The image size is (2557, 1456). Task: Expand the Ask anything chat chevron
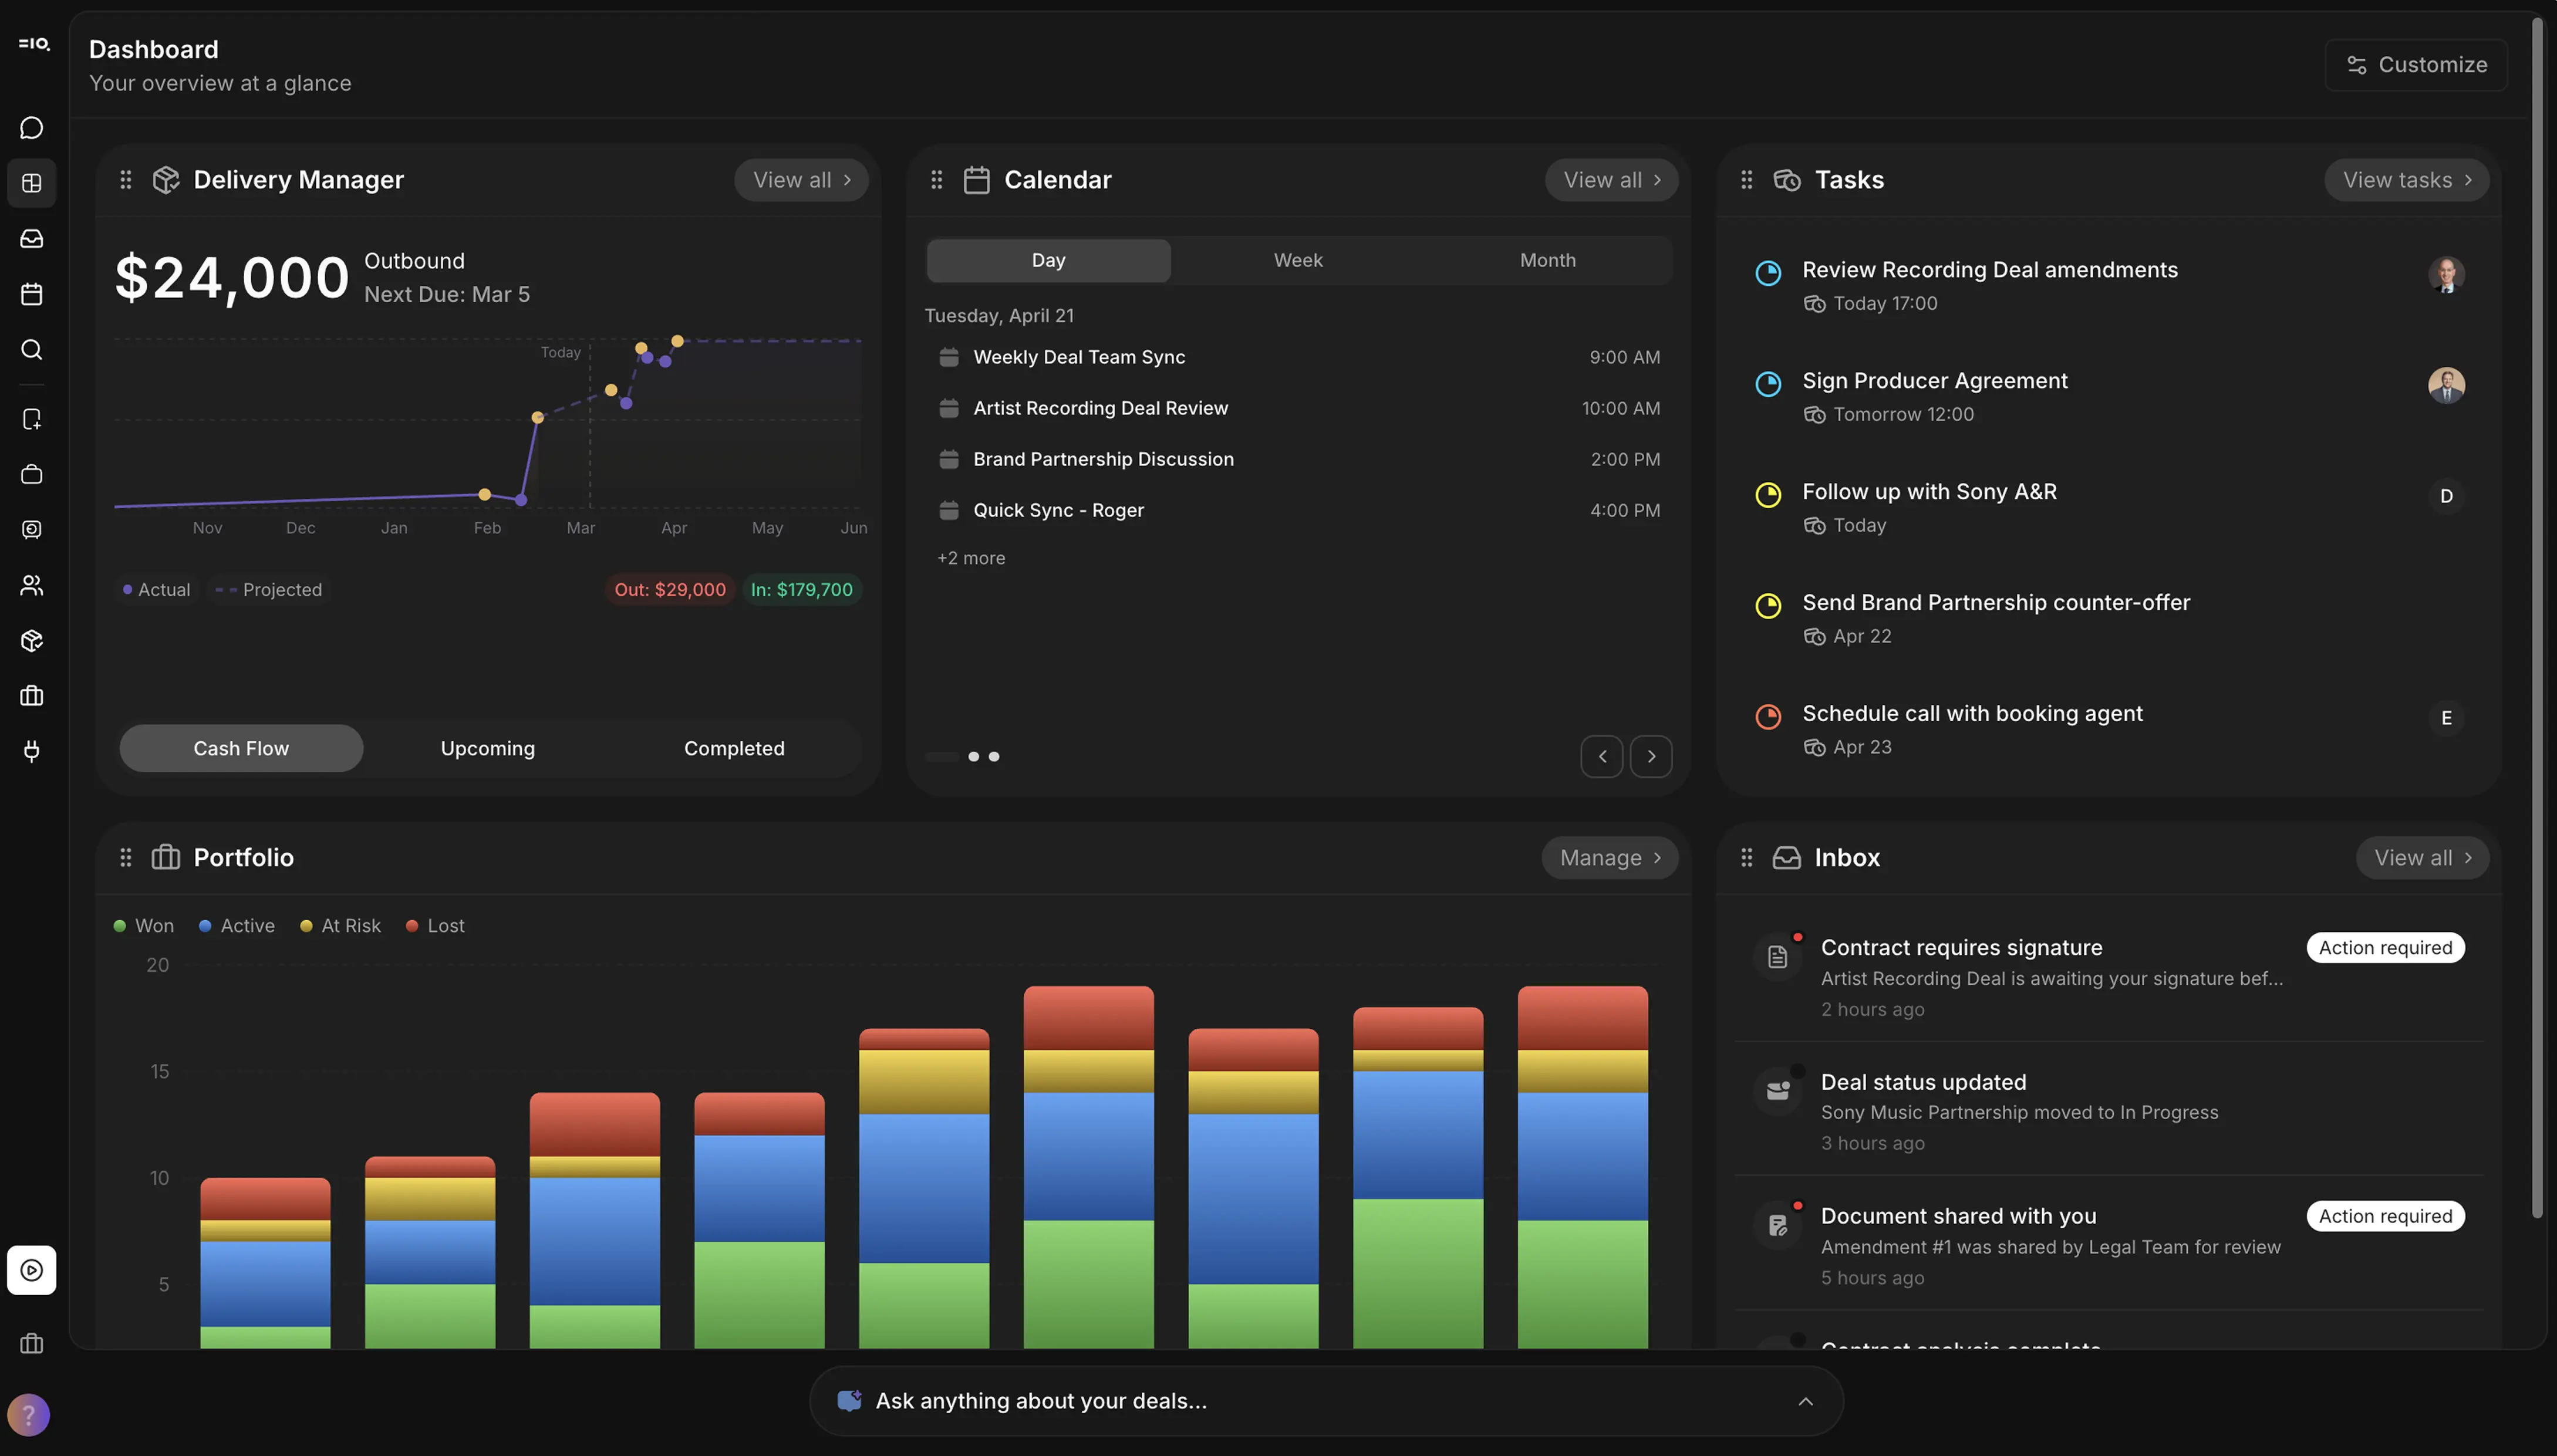(x=1805, y=1401)
